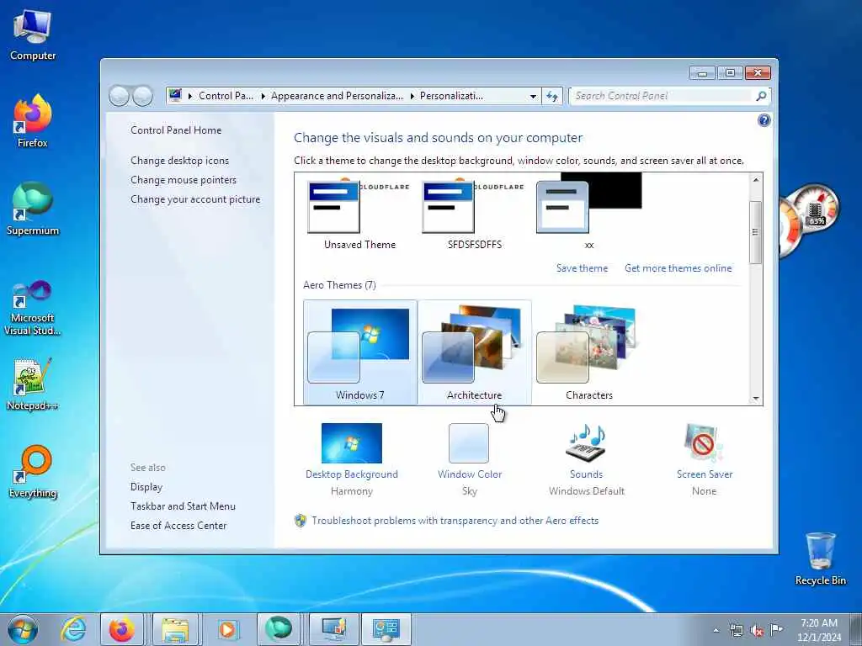862x646 pixels.
Task: Click the Personalization taskbar window button
Action: (x=333, y=629)
